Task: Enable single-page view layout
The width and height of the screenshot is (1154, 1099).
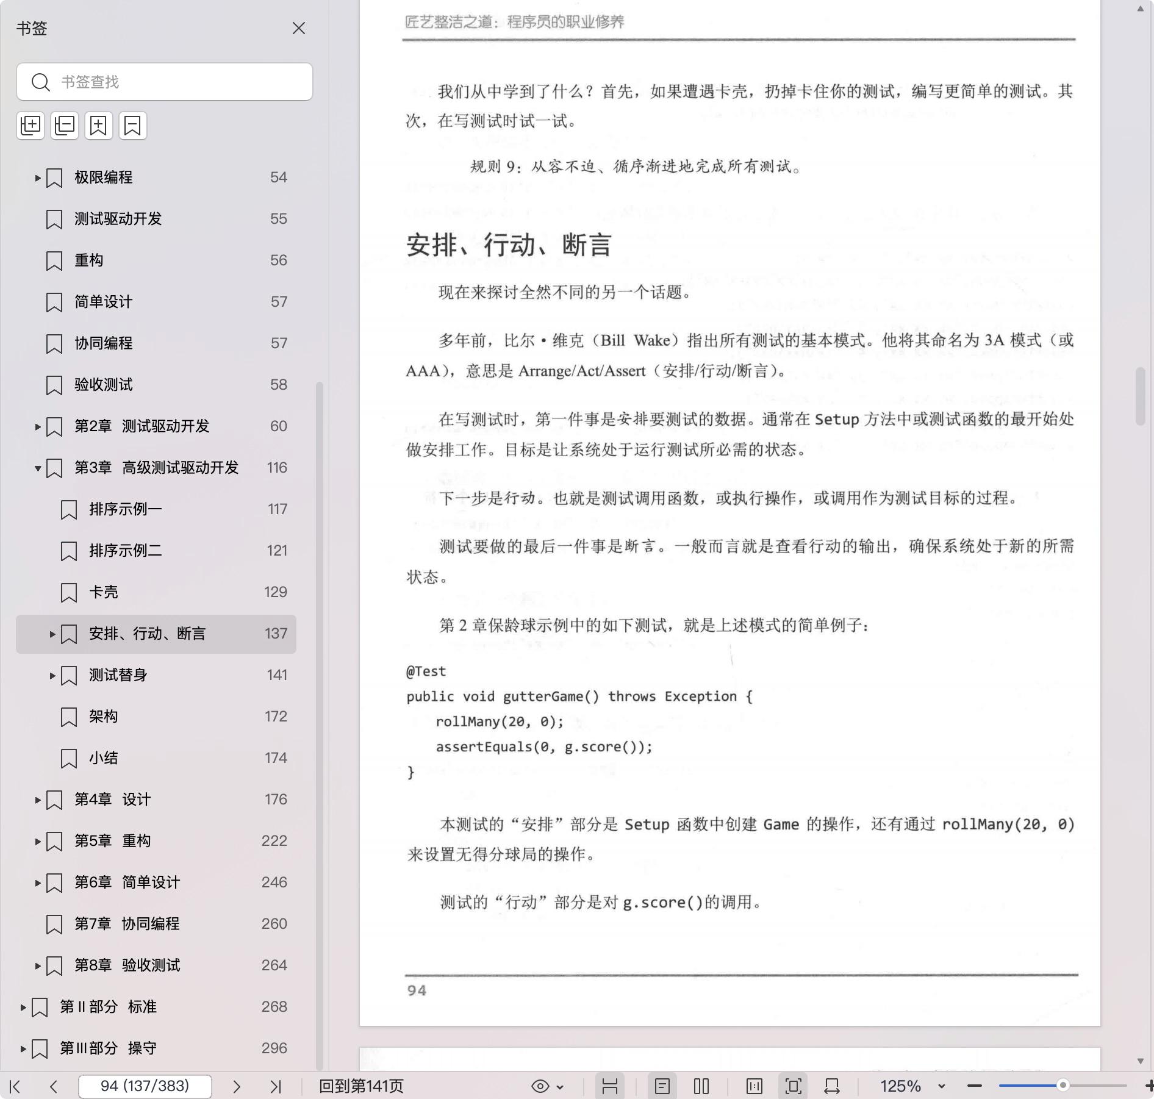Action: (662, 1086)
